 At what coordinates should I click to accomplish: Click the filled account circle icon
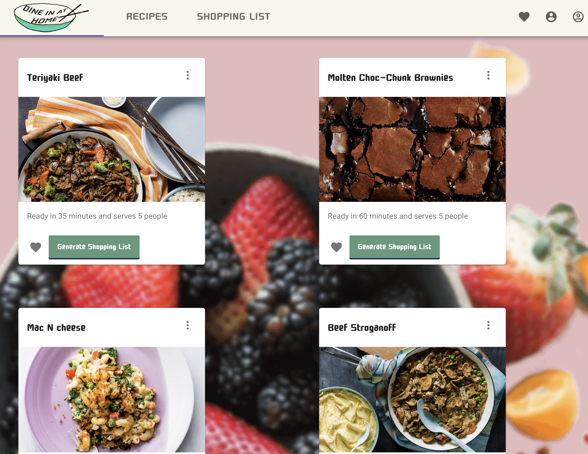[551, 17]
